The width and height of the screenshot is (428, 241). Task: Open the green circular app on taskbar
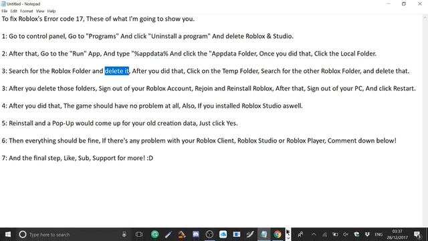(x=154, y=234)
